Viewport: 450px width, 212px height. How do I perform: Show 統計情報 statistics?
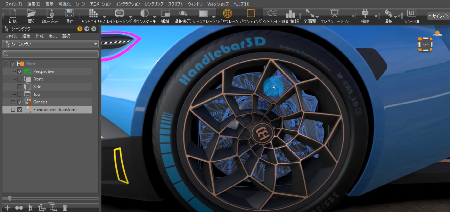pos(290,16)
